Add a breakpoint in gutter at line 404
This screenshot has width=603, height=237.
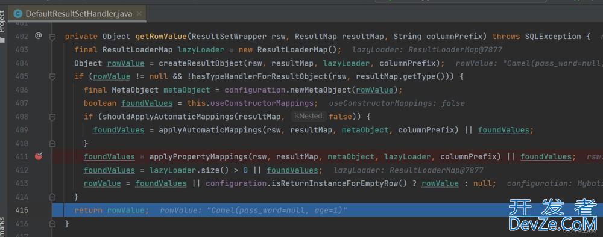point(39,63)
